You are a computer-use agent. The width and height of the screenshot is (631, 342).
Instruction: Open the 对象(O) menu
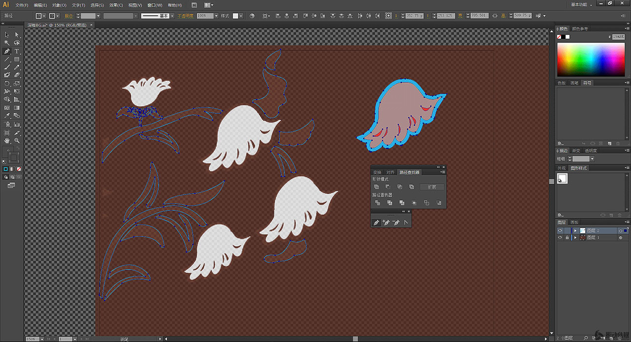click(60, 5)
